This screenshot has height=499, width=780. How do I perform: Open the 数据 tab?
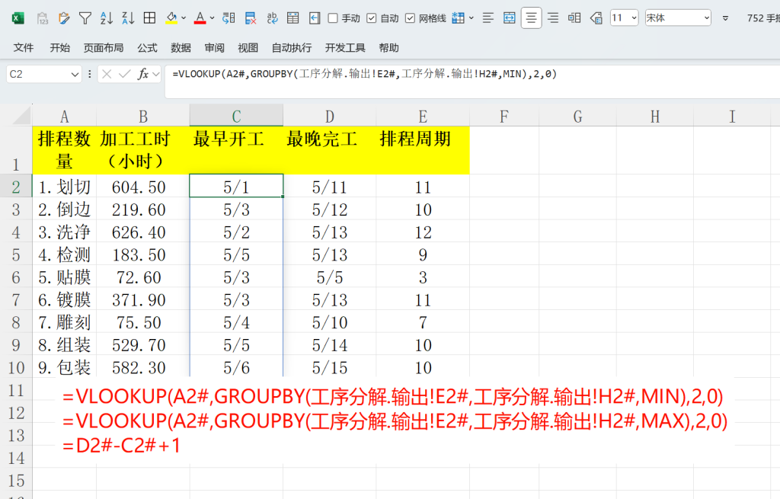(x=181, y=48)
